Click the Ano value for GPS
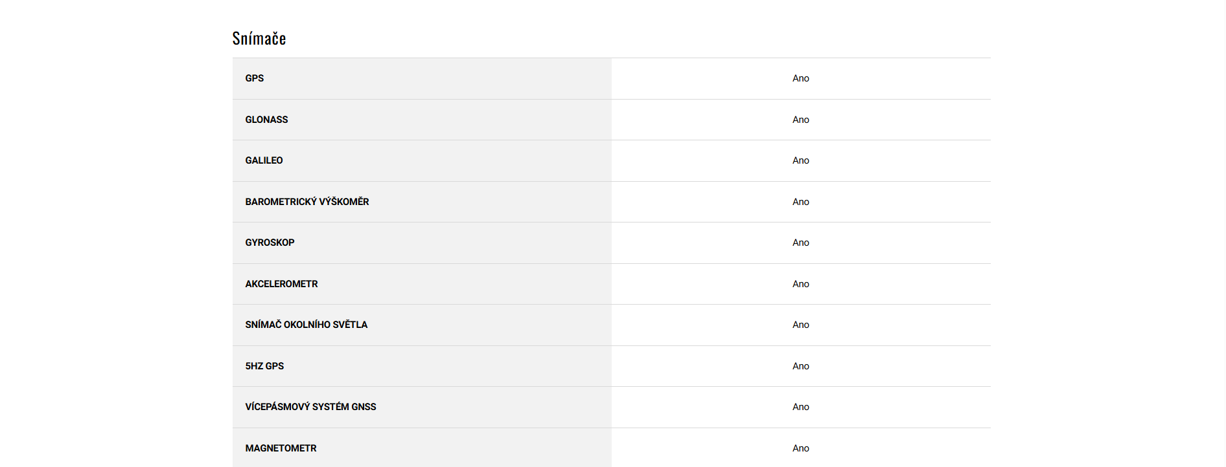1226x467 pixels. (x=801, y=78)
